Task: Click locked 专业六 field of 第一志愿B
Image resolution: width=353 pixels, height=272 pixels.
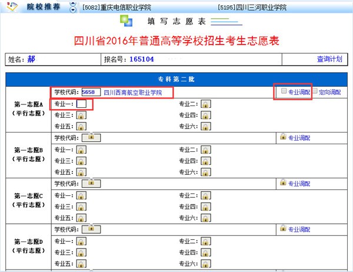Action: pyautogui.click(x=206, y=172)
